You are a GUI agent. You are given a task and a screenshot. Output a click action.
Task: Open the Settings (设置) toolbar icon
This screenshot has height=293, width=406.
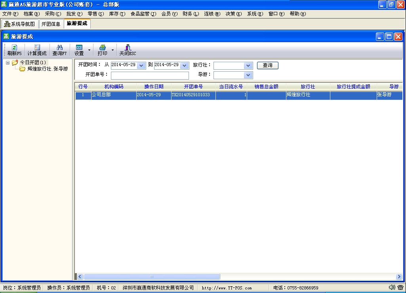pyautogui.click(x=79, y=48)
